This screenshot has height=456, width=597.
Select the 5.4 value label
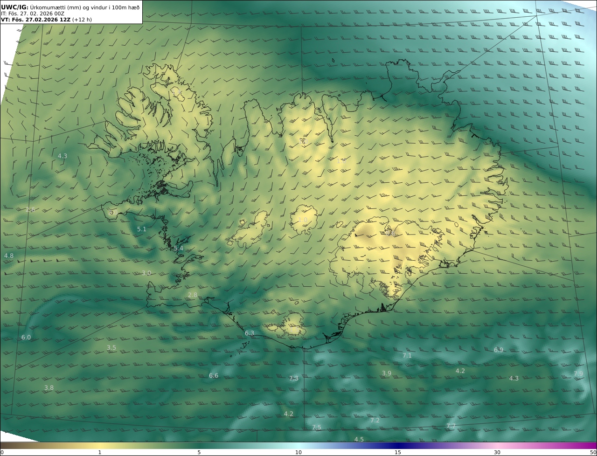tap(179, 249)
